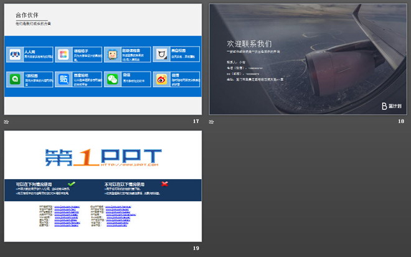Click the 第1PPT logo on slide 19
The width and height of the screenshot is (411, 257).
pyautogui.click(x=103, y=157)
